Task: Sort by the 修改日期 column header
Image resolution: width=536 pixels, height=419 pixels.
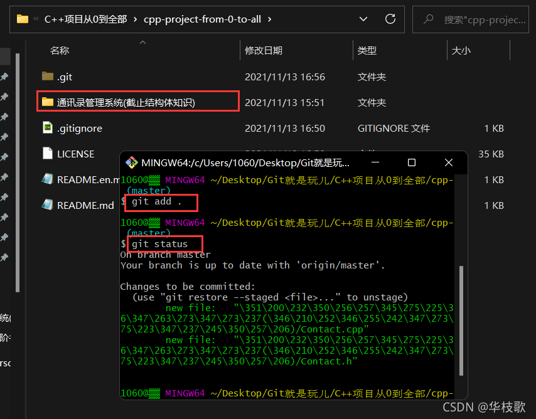Action: [264, 51]
